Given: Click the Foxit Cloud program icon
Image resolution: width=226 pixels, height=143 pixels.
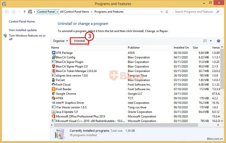Looking at the screenshot, I should [53, 85].
